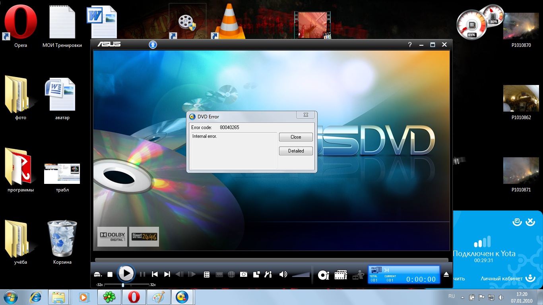This screenshot has height=305, width=543.
Task: Open the аватар Word document
Action: (x=62, y=98)
